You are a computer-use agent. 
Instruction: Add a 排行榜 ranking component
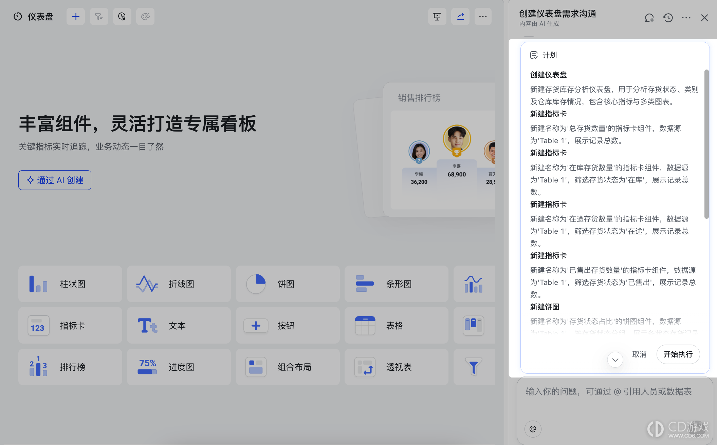(70, 367)
